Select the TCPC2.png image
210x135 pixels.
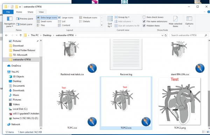tap(180, 103)
